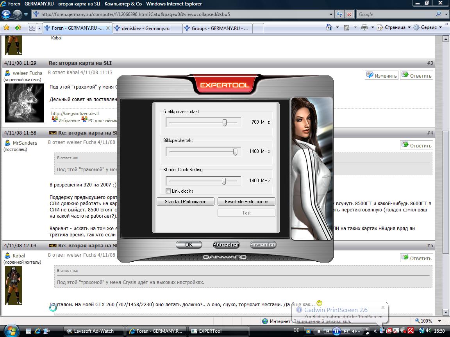This screenshot has height=337, width=450.
Task: Close the 'Foren - GERMANY.RU' tab
Action: (108, 28)
